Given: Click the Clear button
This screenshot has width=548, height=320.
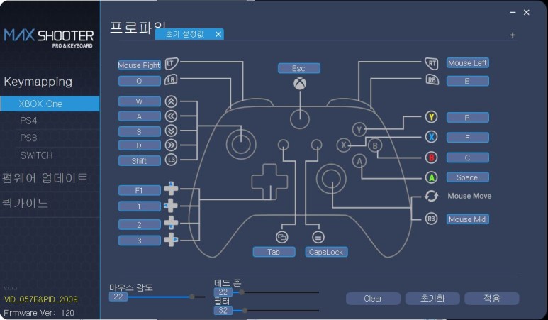Looking at the screenshot, I should 373,299.
